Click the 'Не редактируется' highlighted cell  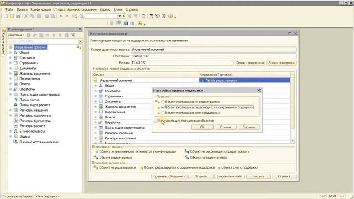(x=244, y=80)
